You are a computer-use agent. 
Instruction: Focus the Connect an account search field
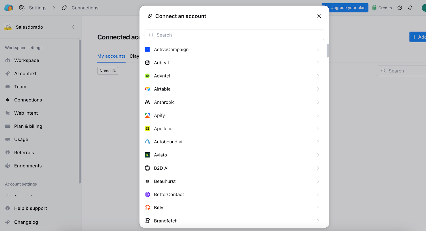(234, 35)
